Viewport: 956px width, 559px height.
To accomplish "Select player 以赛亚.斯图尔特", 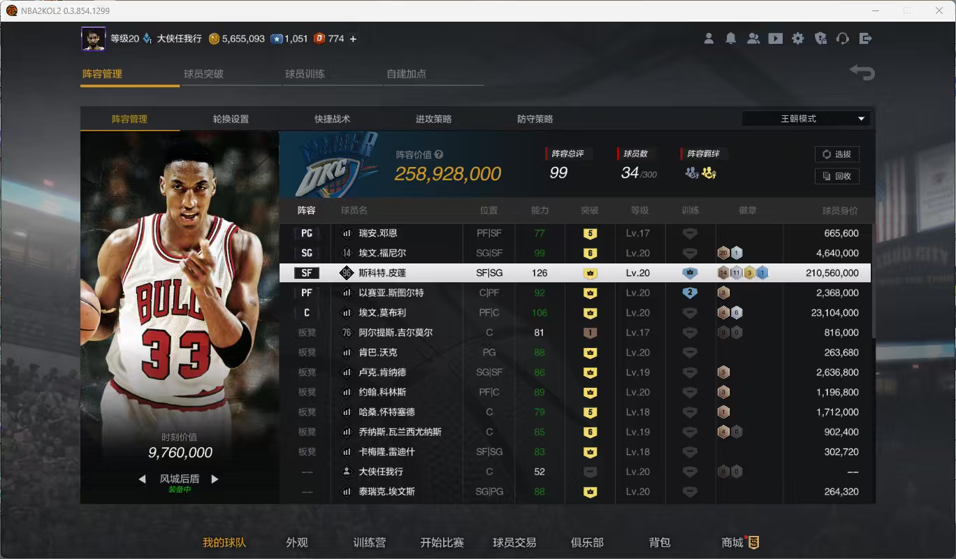I will pos(391,293).
